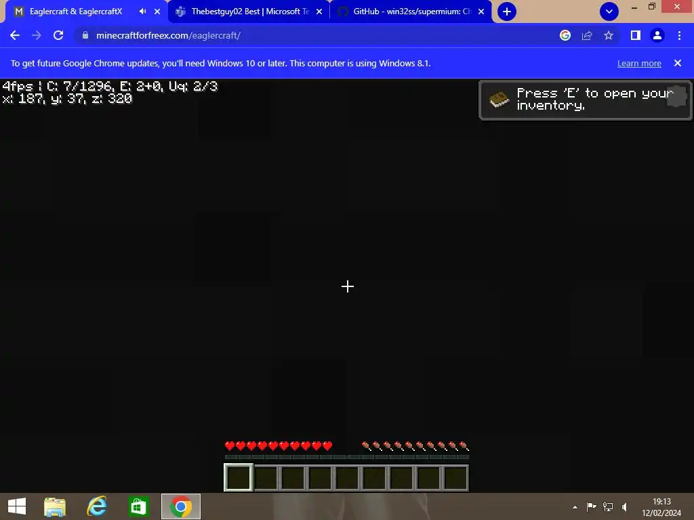Click the clock showing 19:13 12/02/2024
Image resolution: width=694 pixels, height=520 pixels.
point(661,507)
